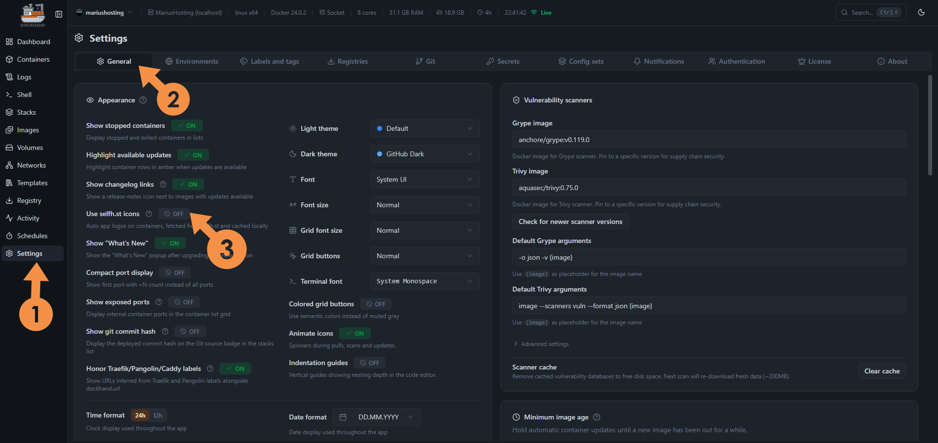Open Networks in sidebar
This screenshot has height=443, width=938.
pyautogui.click(x=32, y=165)
